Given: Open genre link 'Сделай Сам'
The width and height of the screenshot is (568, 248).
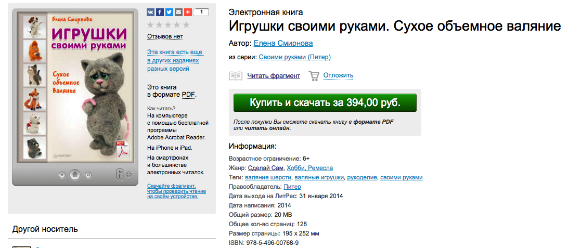Looking at the screenshot, I should tap(266, 168).
